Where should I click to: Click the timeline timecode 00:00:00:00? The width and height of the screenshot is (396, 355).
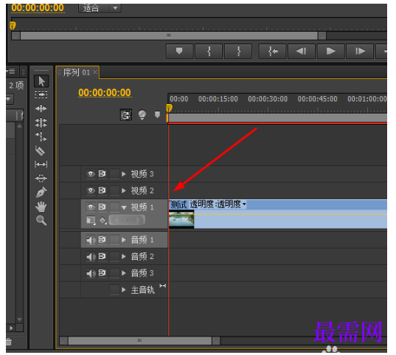(x=105, y=93)
